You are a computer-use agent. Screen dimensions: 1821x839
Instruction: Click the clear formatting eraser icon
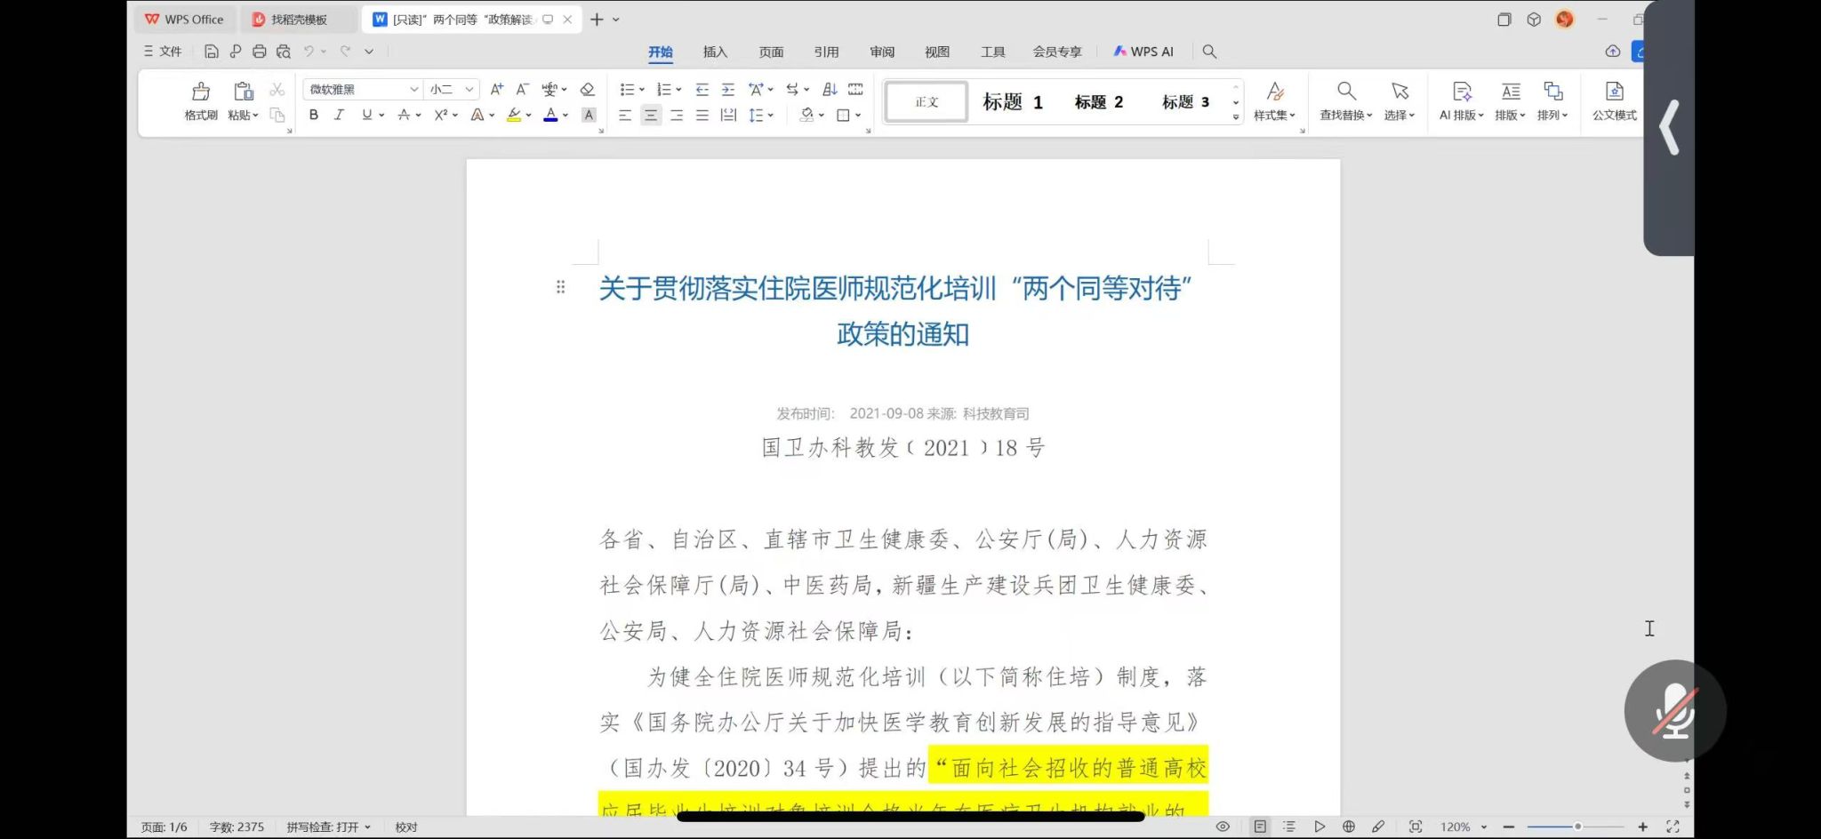(x=587, y=90)
